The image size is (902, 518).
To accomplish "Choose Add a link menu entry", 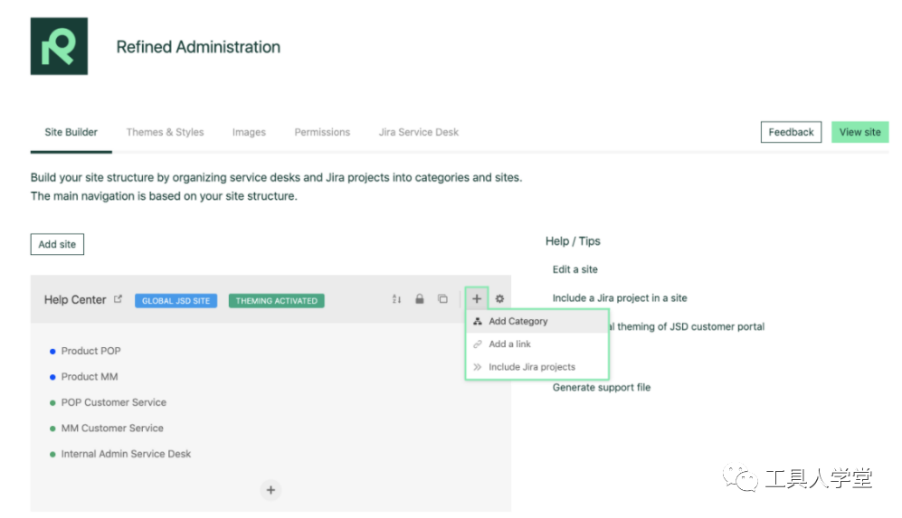I will click(x=536, y=344).
